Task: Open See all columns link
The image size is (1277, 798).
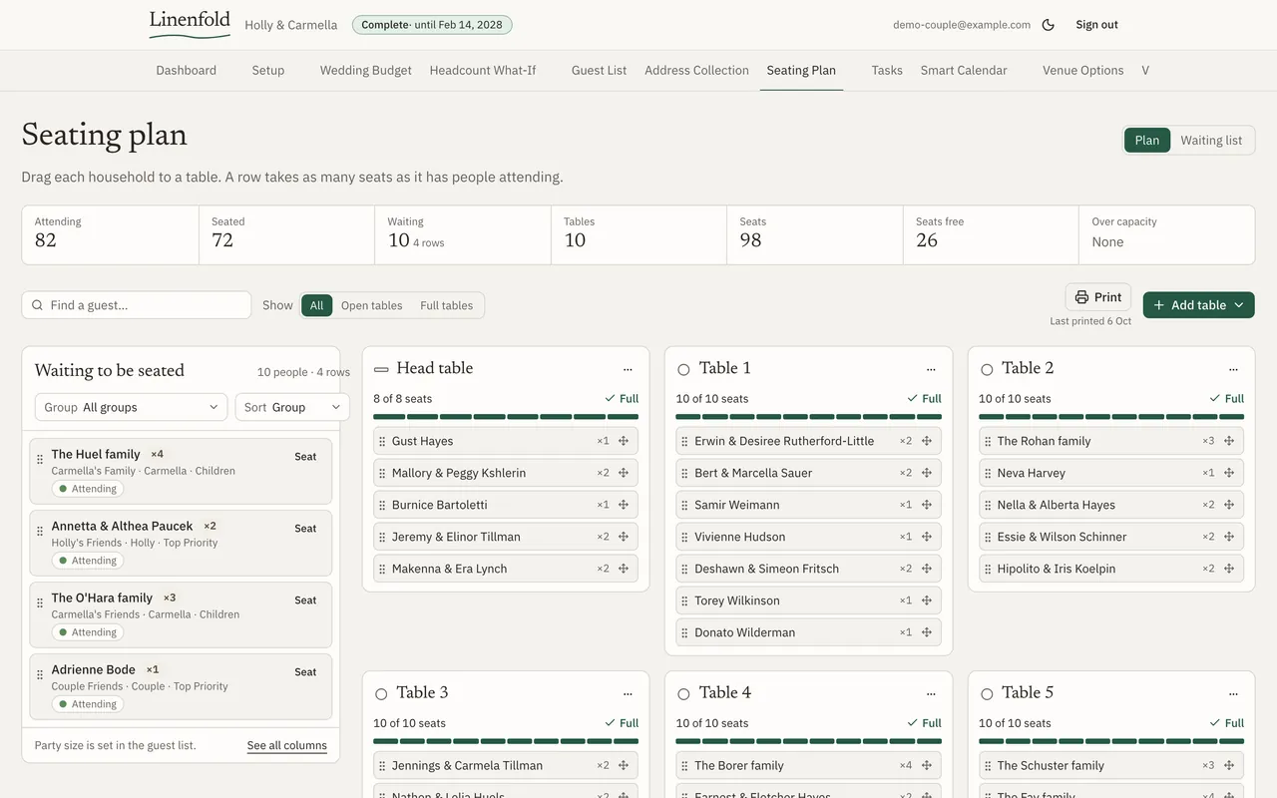Action: point(286,745)
